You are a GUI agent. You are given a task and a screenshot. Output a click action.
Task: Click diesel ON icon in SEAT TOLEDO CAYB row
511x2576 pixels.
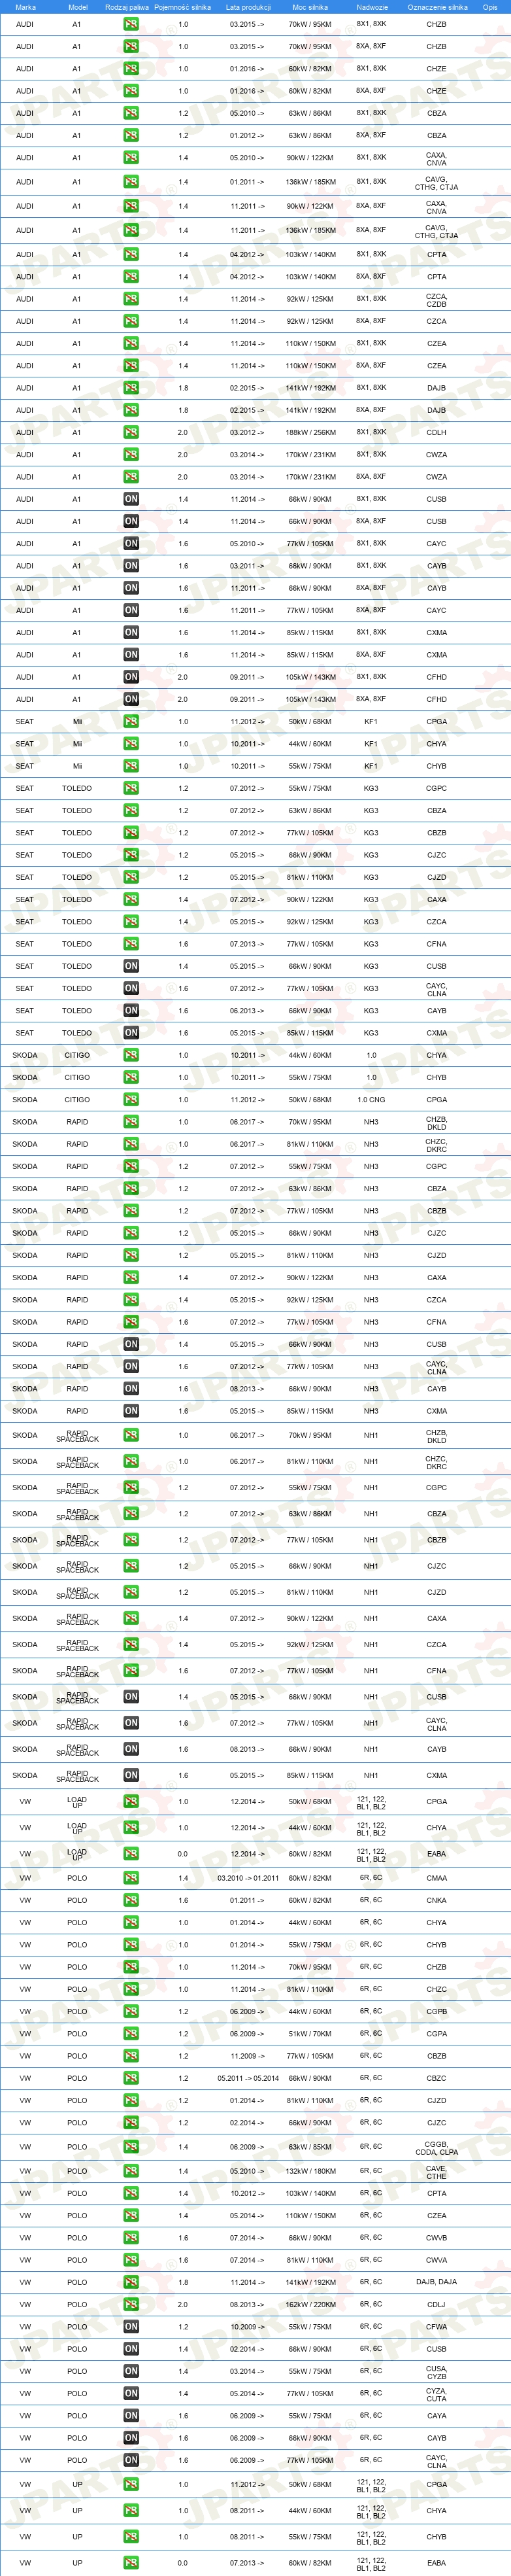point(131,1010)
